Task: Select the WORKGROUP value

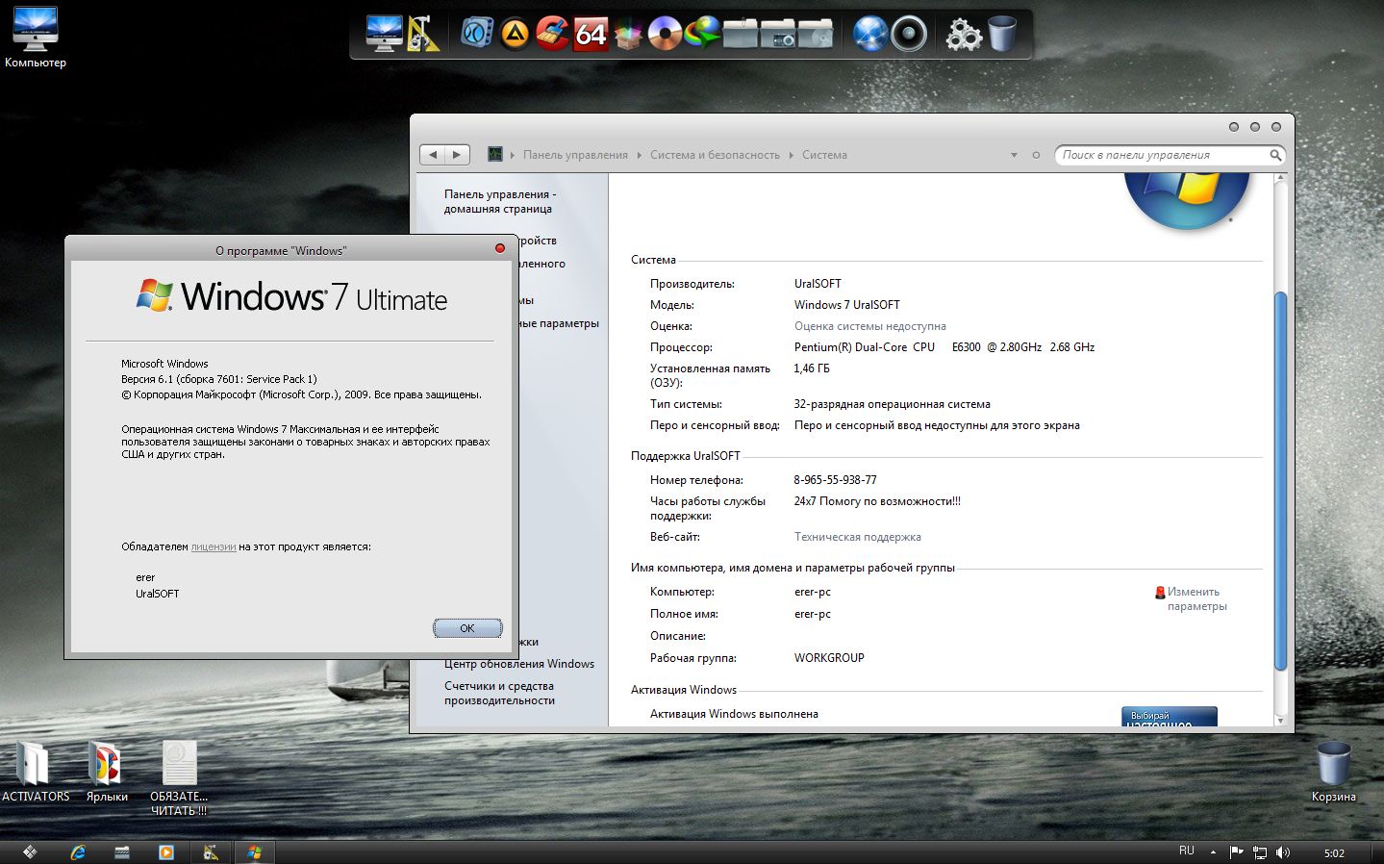Action: [829, 658]
